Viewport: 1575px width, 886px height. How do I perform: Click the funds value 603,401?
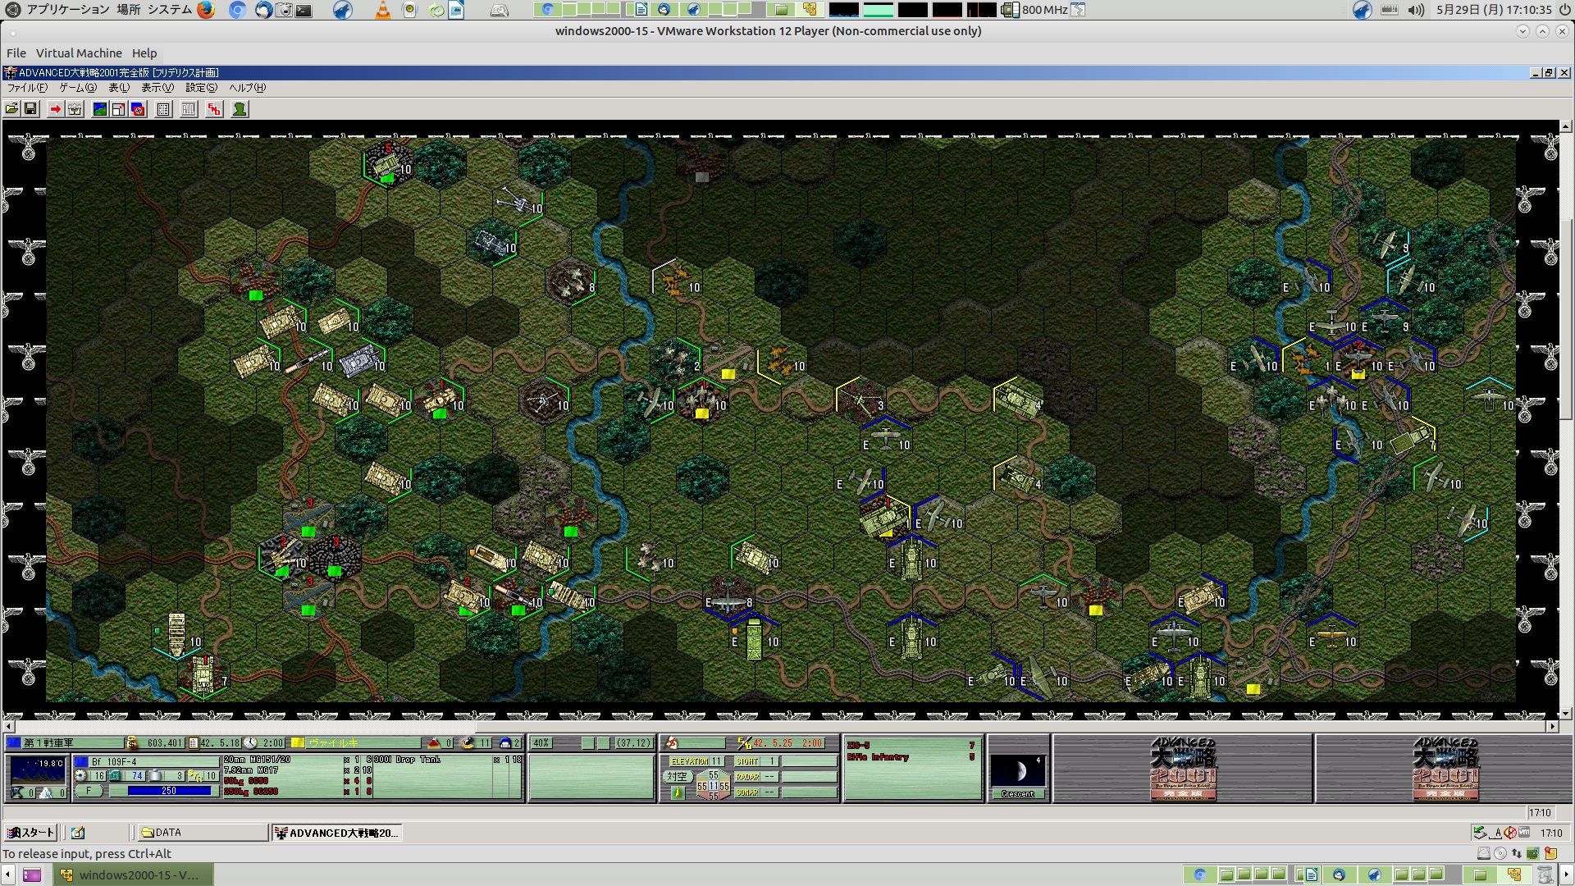coord(162,743)
